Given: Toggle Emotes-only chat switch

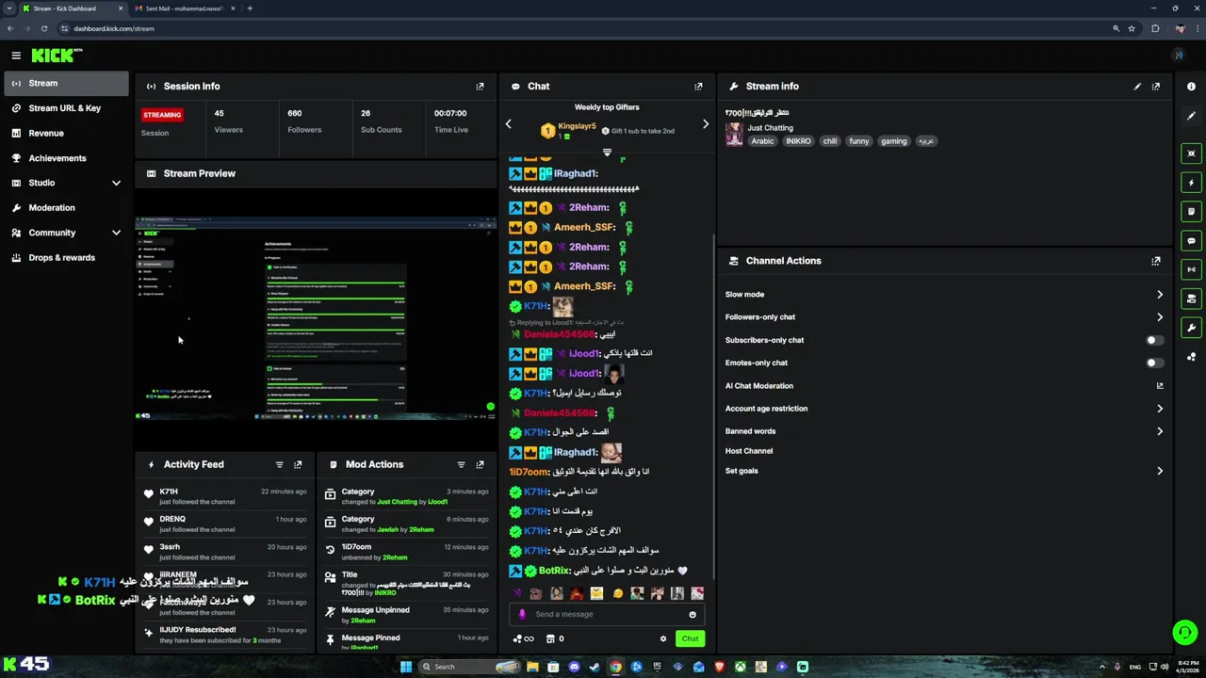Looking at the screenshot, I should [1154, 363].
